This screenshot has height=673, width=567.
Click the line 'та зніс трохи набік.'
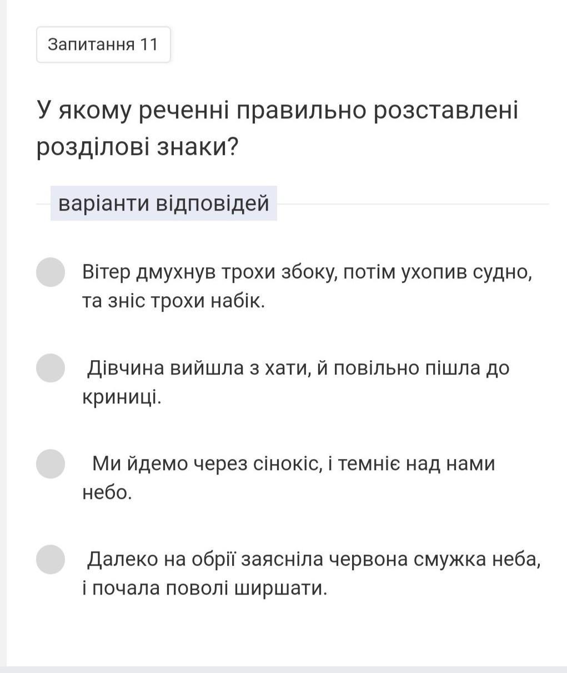coord(174,301)
